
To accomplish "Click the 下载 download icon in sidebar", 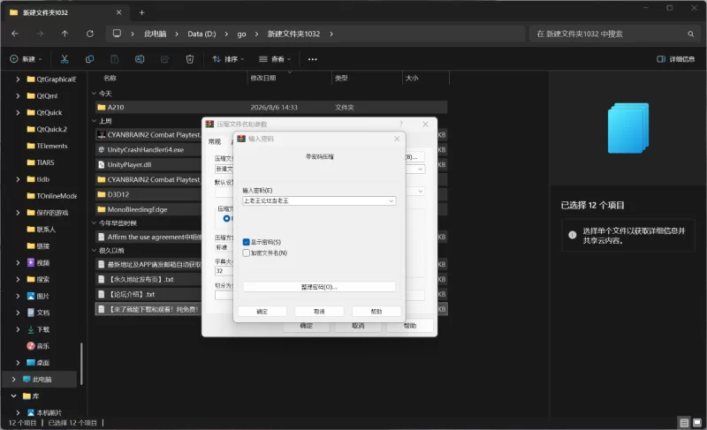I will 31,329.
